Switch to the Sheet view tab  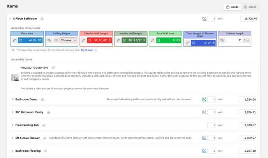point(250,7)
